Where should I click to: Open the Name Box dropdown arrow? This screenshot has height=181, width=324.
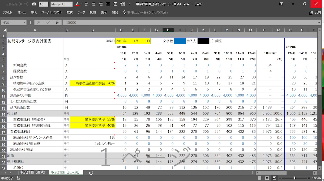pyautogui.click(x=24, y=23)
